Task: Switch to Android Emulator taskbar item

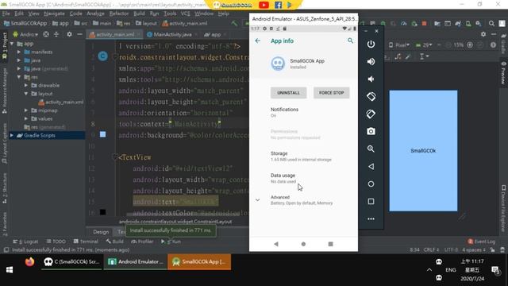Action: [136, 261]
